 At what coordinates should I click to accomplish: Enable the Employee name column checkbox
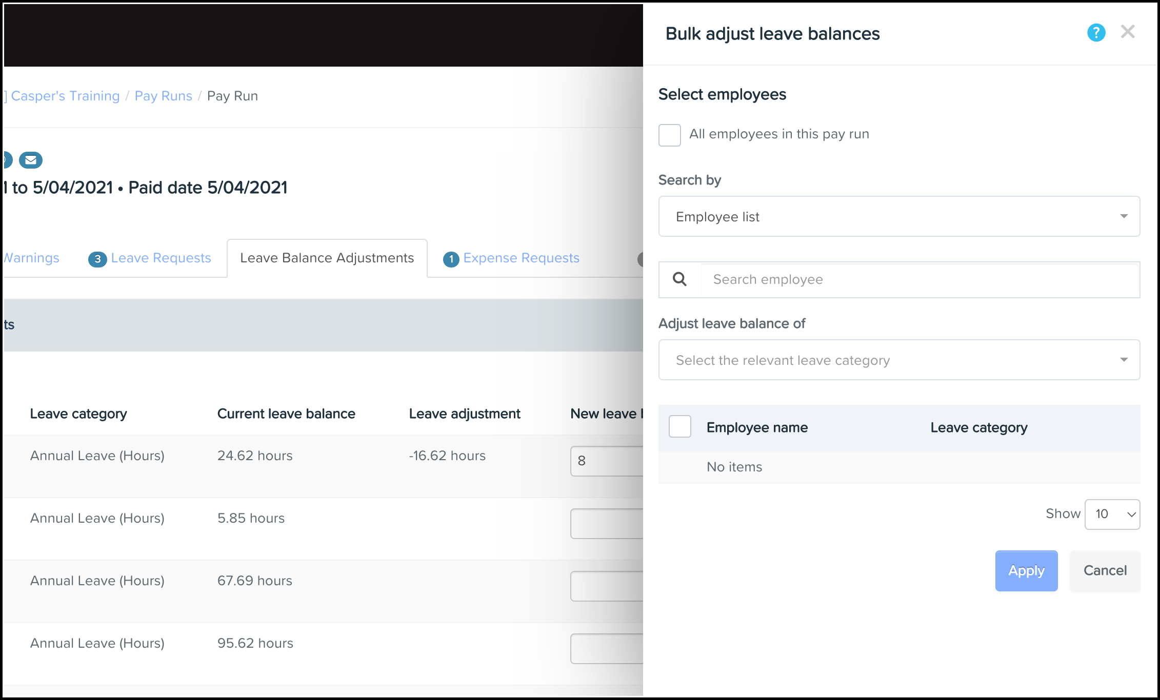(x=681, y=427)
